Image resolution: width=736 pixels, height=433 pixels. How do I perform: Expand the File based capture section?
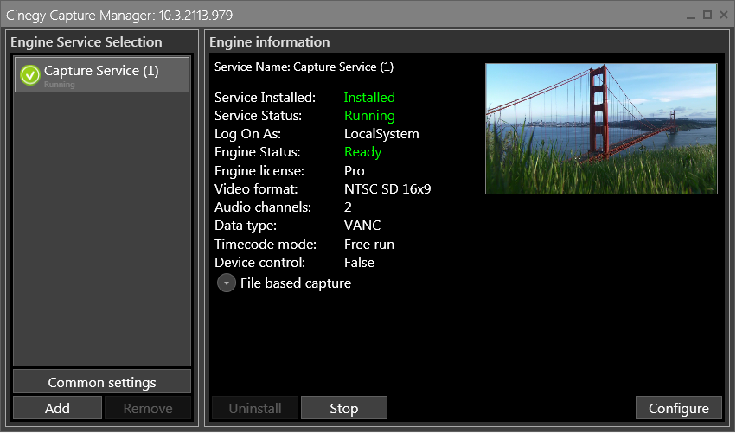(227, 283)
